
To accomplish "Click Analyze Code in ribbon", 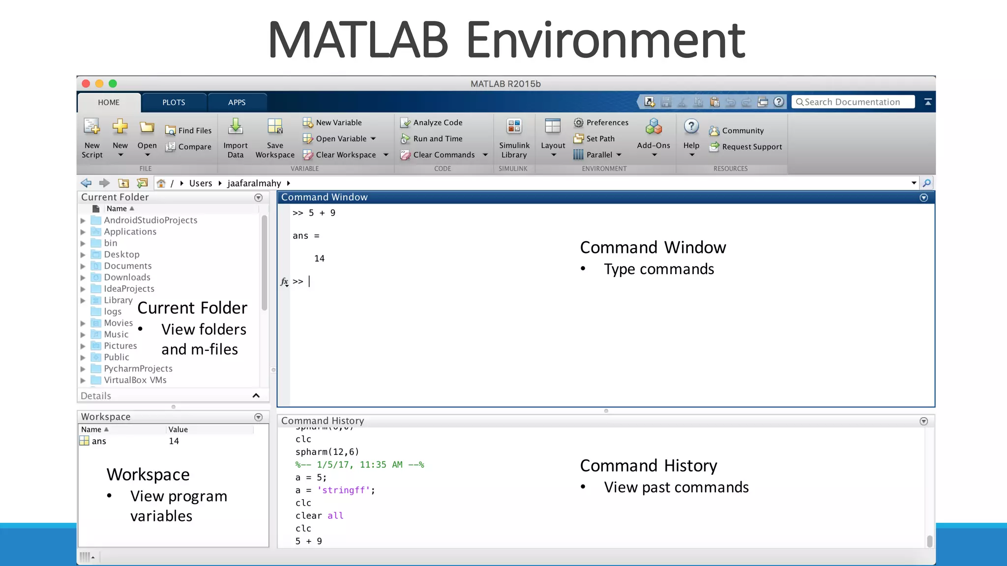I will tap(432, 122).
